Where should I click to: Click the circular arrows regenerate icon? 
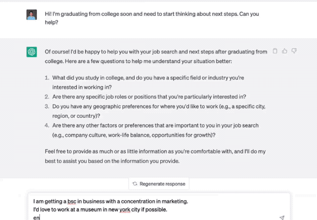pyautogui.click(x=135, y=184)
